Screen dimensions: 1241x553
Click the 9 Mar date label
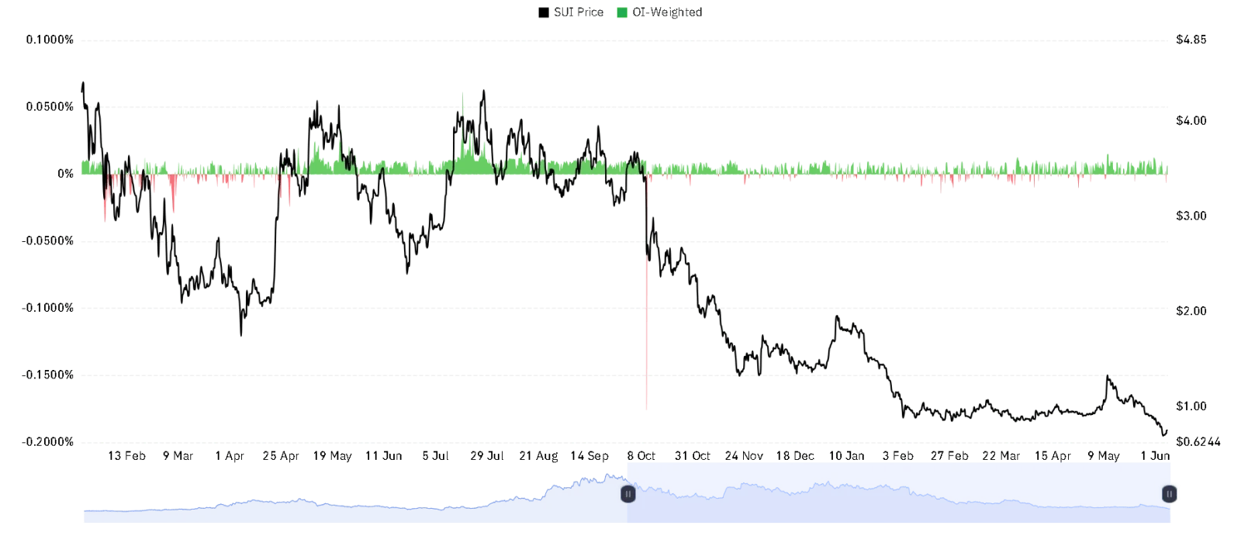tap(178, 456)
